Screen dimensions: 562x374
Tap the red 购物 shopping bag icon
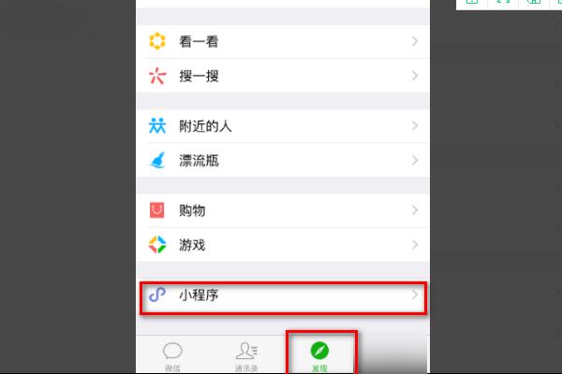[x=157, y=210]
